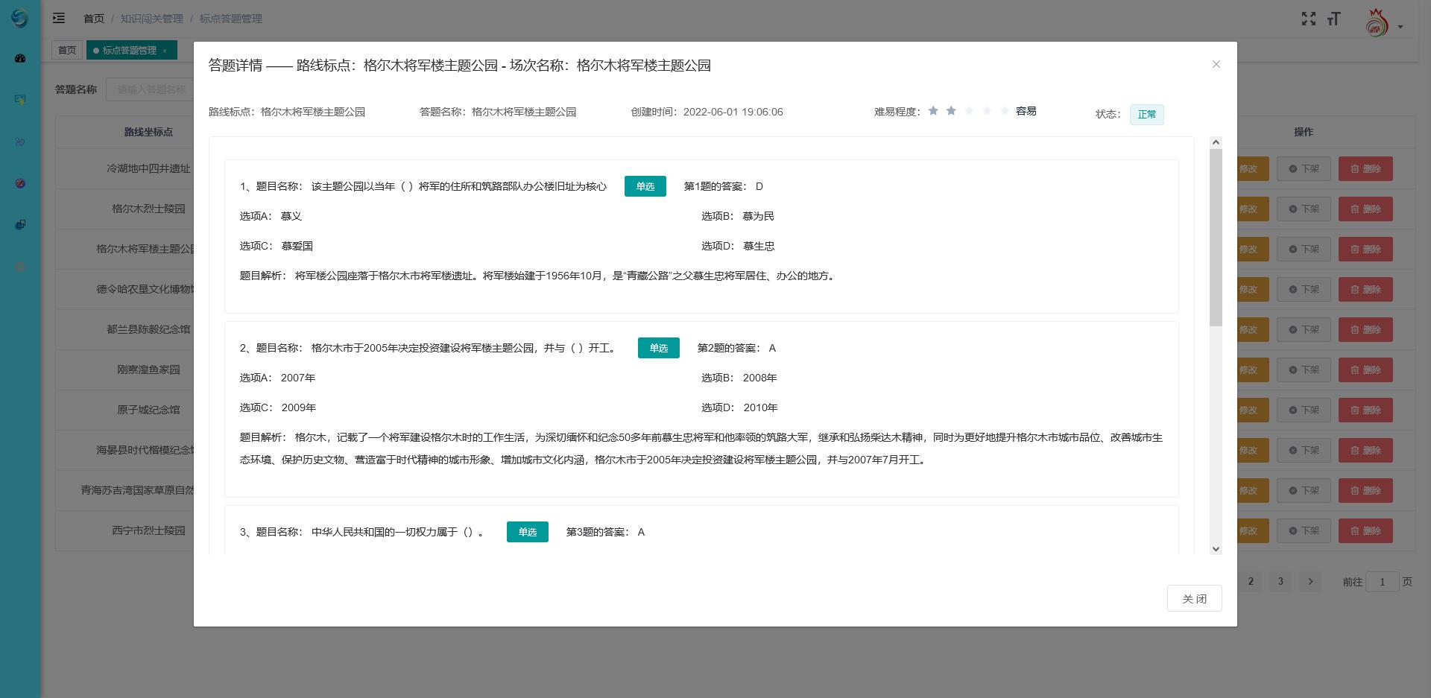The width and height of the screenshot is (1431, 698).
Task: Click the dashboard gauge icon in sidebar
Action: 20,58
